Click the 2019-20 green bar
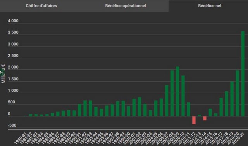 point(238,93)
